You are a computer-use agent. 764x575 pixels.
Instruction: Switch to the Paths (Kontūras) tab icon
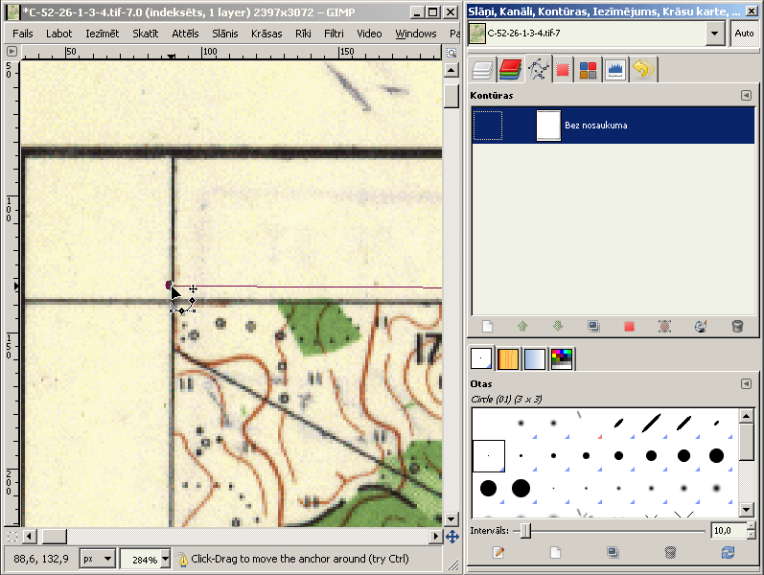538,70
